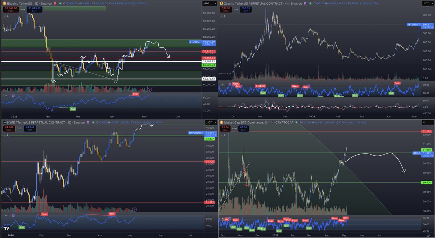Click the 62.18% red level label
435x238 pixels.
pyautogui.click(x=427, y=131)
